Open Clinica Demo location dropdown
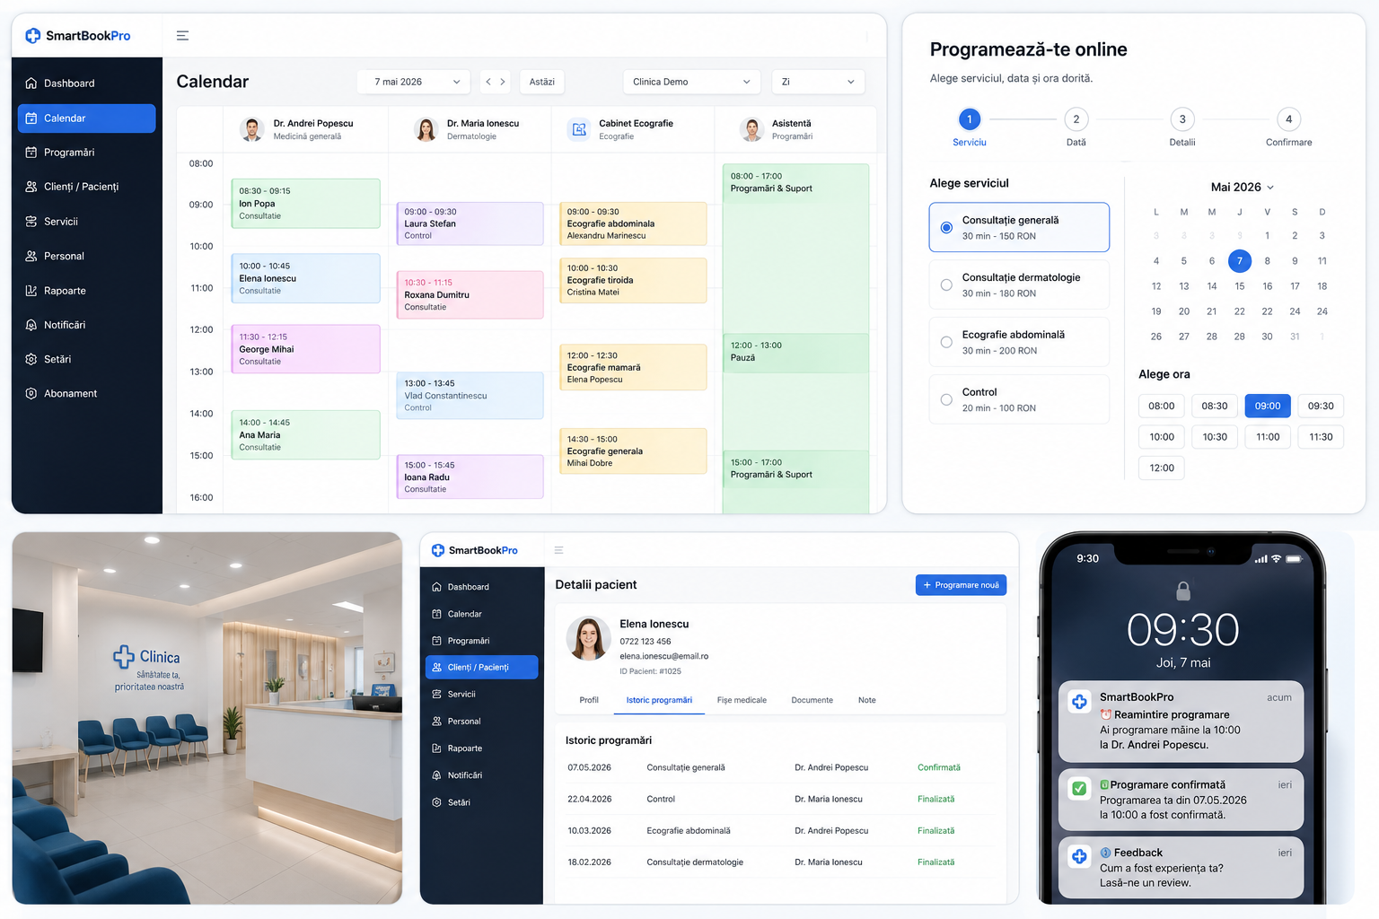Image resolution: width=1379 pixels, height=919 pixels. tap(691, 82)
